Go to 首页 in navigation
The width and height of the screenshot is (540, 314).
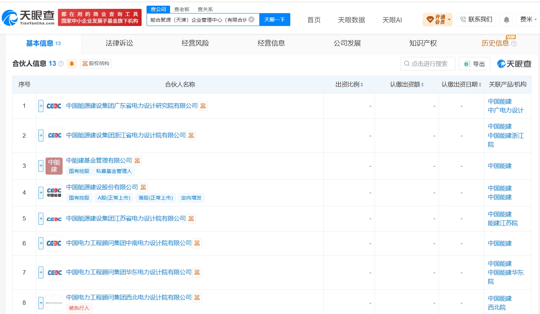[314, 20]
